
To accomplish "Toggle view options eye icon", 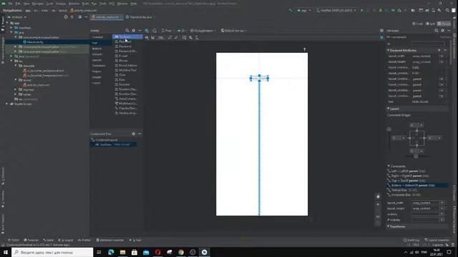I will [x=146, y=38].
